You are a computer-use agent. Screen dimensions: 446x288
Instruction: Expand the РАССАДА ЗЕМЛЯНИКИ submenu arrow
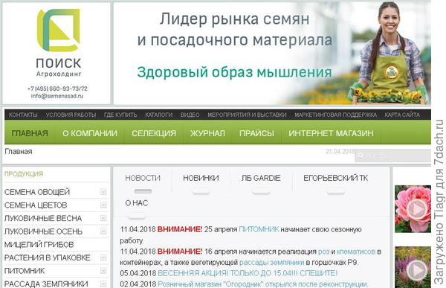103,284
